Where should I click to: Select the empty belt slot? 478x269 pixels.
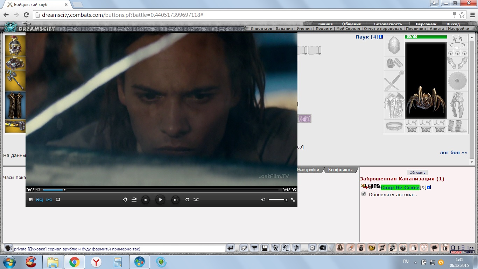point(394,126)
